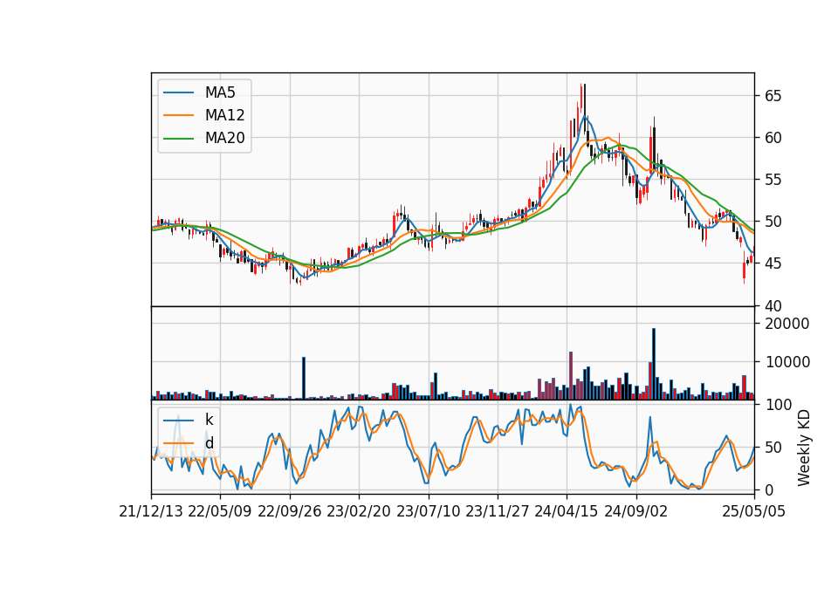Click the 24/04/15 date tick label
The height and width of the screenshot is (602, 838).
pyautogui.click(x=567, y=511)
